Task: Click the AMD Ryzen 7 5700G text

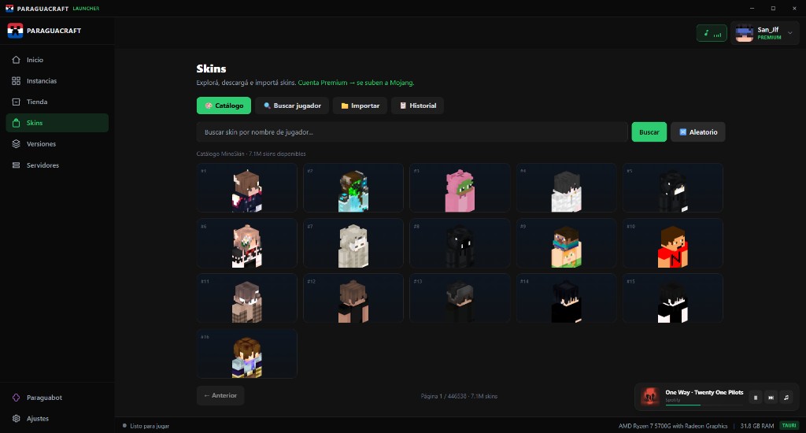Action: [673, 426]
